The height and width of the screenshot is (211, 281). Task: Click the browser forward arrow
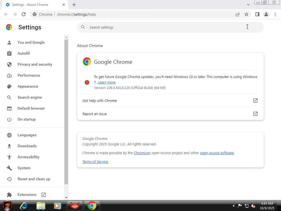[15, 14]
